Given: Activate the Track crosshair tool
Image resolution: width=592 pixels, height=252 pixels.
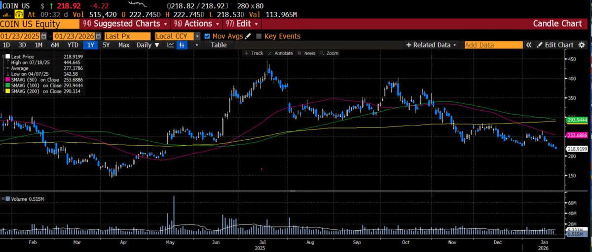Looking at the screenshot, I should 254,53.
